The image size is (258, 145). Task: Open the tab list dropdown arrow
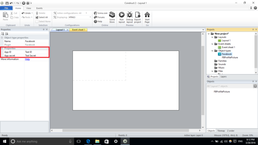[203, 30]
